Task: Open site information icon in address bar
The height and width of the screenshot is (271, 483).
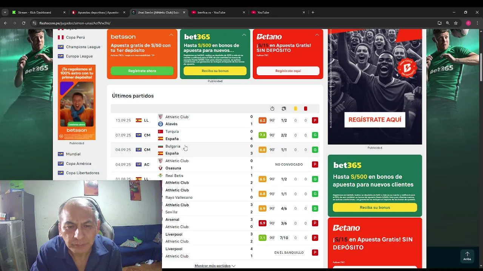Action: click(34, 23)
